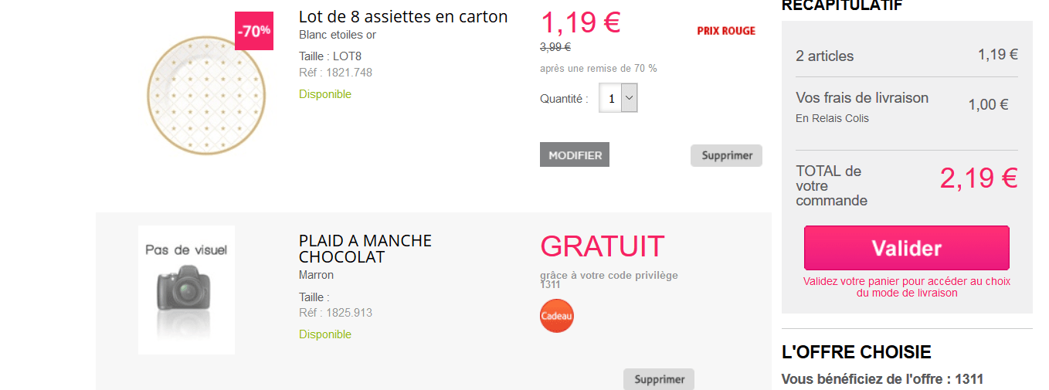Click the 2,19 € order total

coord(978,178)
